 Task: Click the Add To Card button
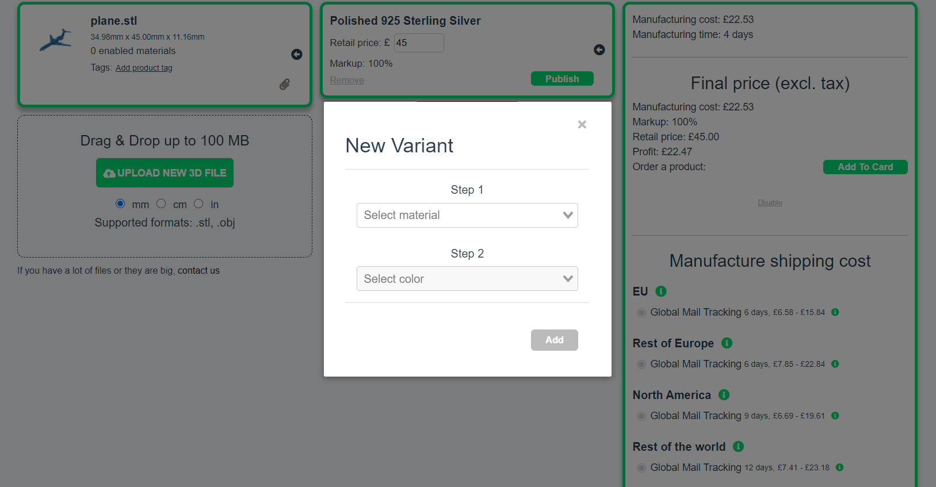pos(865,167)
